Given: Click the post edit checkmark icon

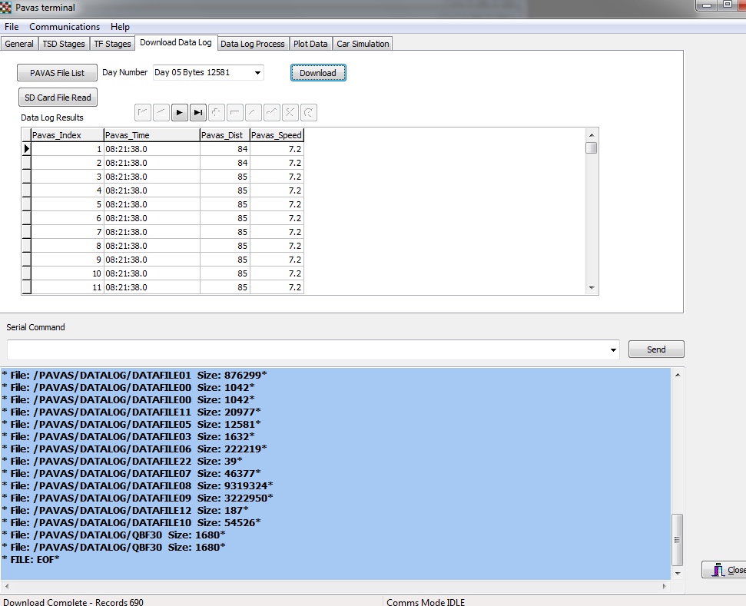Looking at the screenshot, I should [x=271, y=113].
